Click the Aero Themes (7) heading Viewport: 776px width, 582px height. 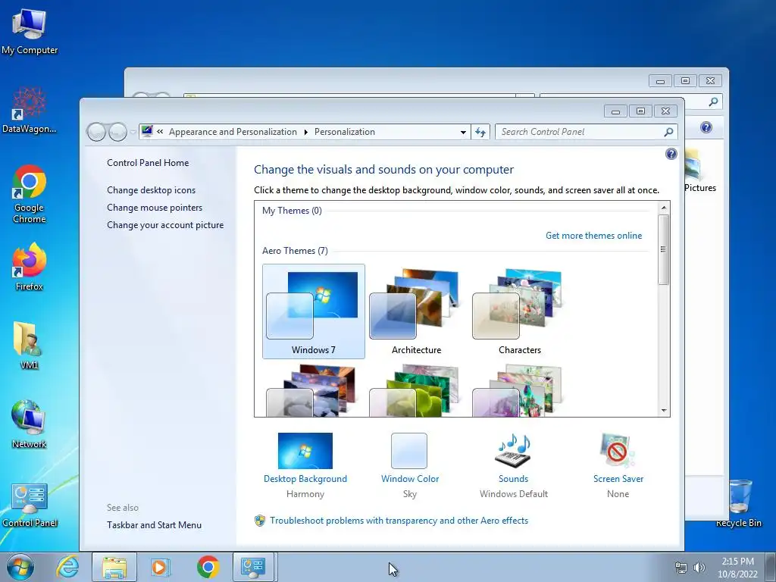coord(295,251)
